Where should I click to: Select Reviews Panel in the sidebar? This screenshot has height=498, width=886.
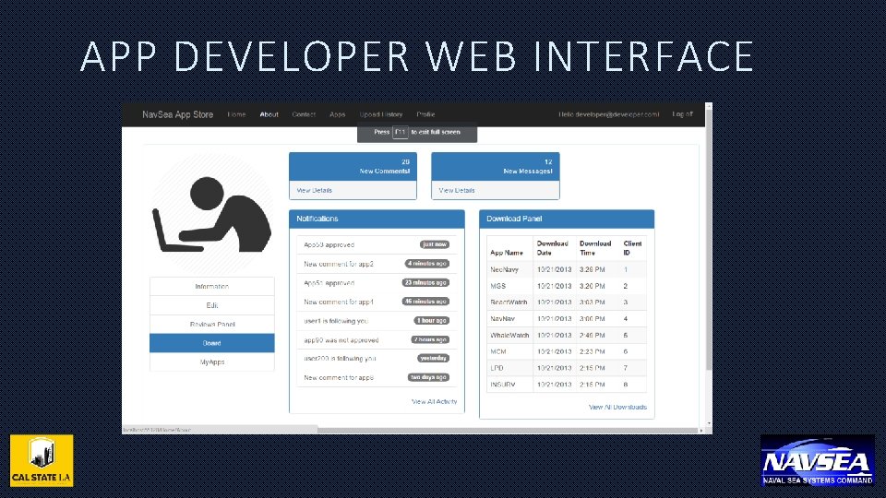coord(212,324)
